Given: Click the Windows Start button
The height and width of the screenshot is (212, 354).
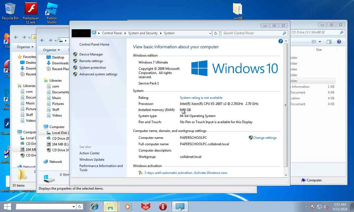Looking at the screenshot, I should pos(7,206).
